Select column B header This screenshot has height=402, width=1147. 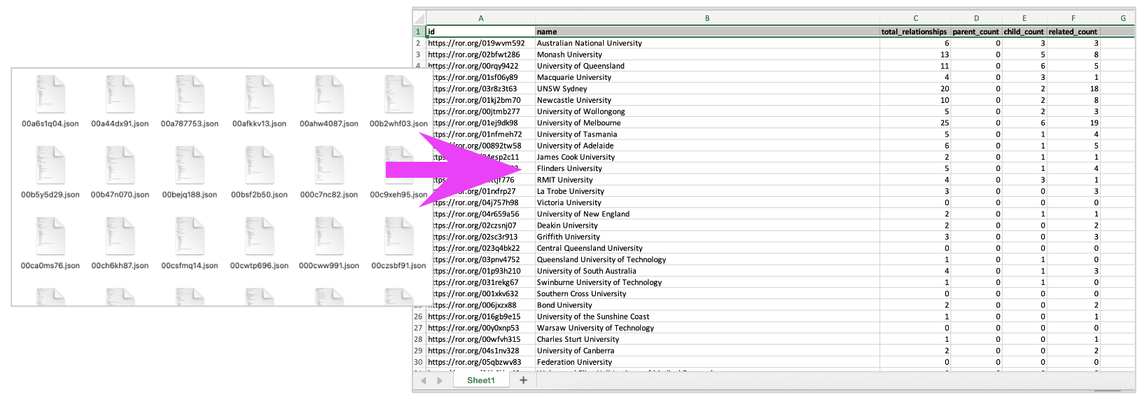click(707, 18)
